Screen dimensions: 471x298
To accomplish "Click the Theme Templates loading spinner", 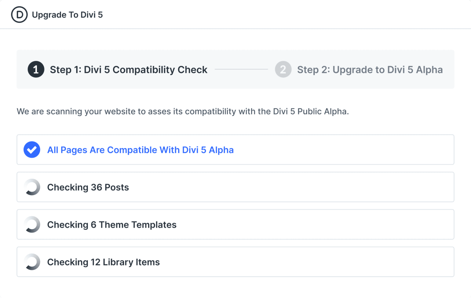I will [32, 225].
